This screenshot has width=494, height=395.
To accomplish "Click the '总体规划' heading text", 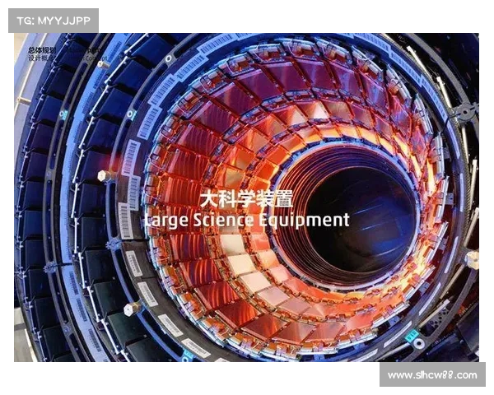I will [x=42, y=50].
